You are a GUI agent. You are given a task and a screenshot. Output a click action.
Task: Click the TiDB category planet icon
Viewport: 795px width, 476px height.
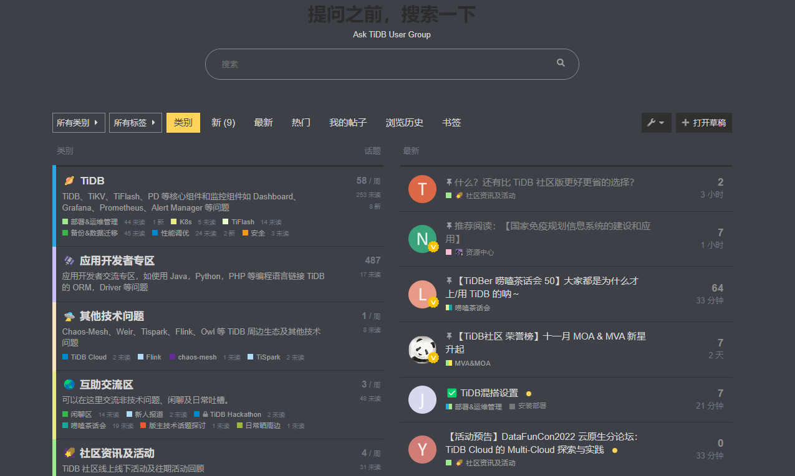coord(69,181)
